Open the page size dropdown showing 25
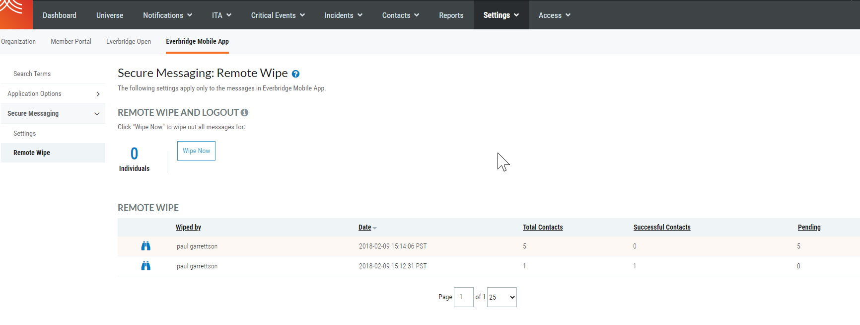The height and width of the screenshot is (325, 860). 502,297
